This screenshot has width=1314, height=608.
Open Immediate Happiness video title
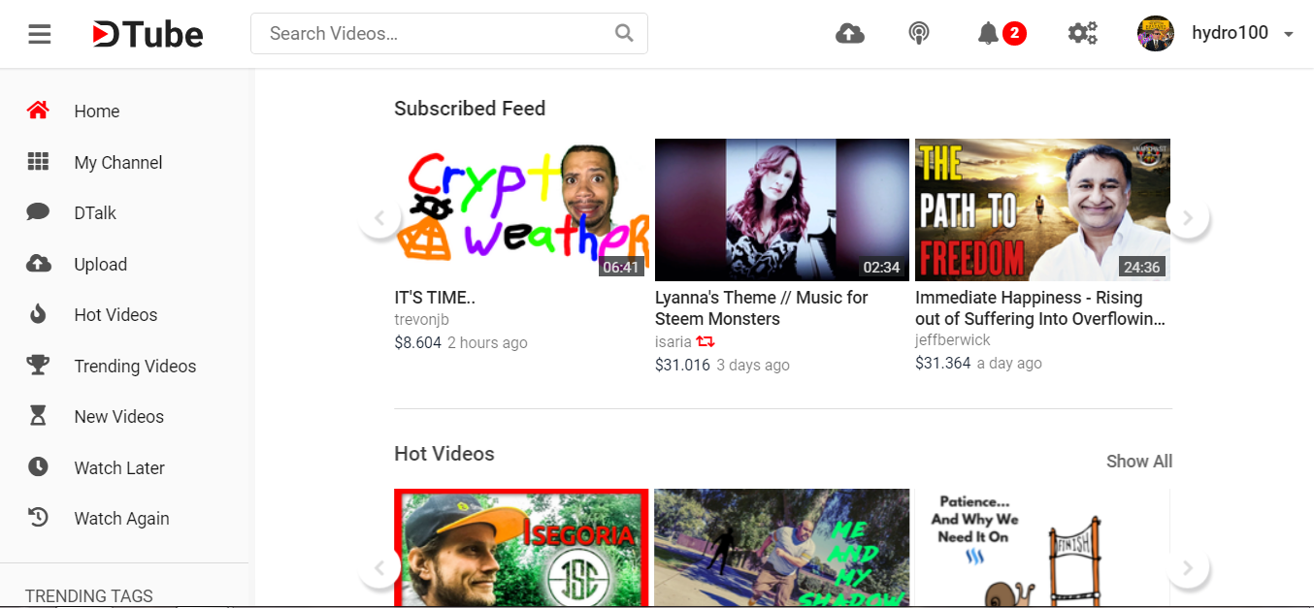coord(1040,308)
